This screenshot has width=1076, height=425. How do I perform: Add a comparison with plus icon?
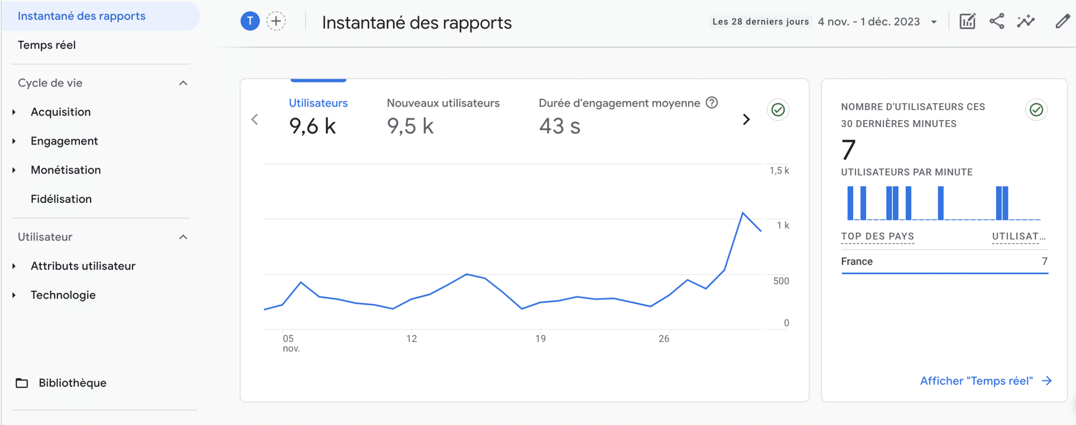pyautogui.click(x=276, y=21)
